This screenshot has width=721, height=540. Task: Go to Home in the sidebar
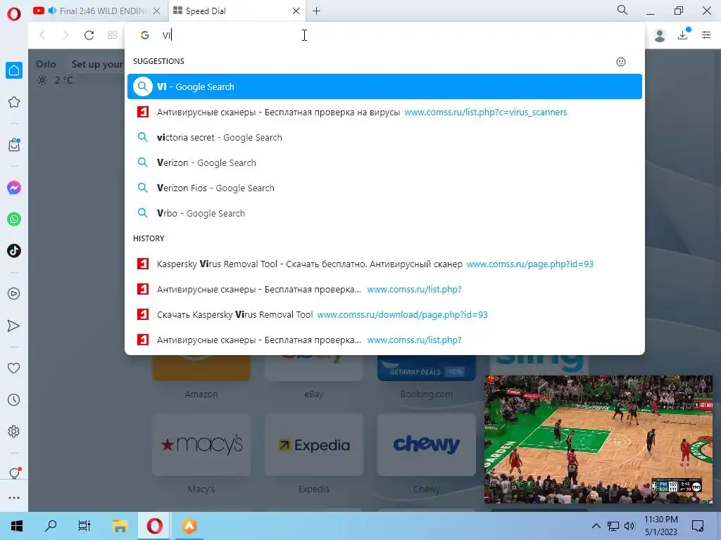(x=14, y=70)
